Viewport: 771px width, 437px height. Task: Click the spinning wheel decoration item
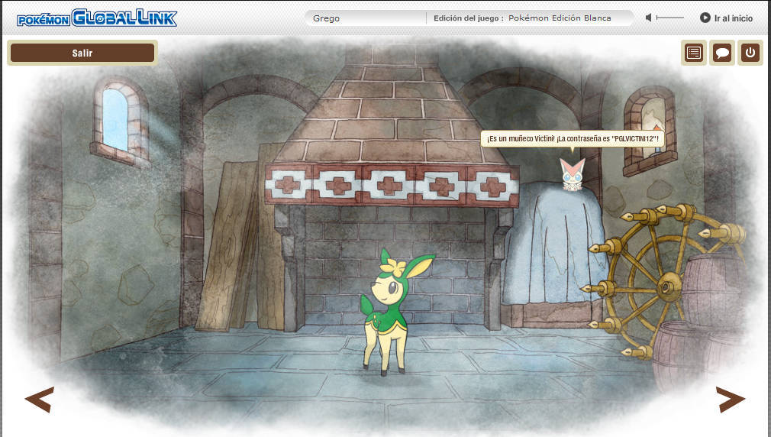(x=663, y=282)
